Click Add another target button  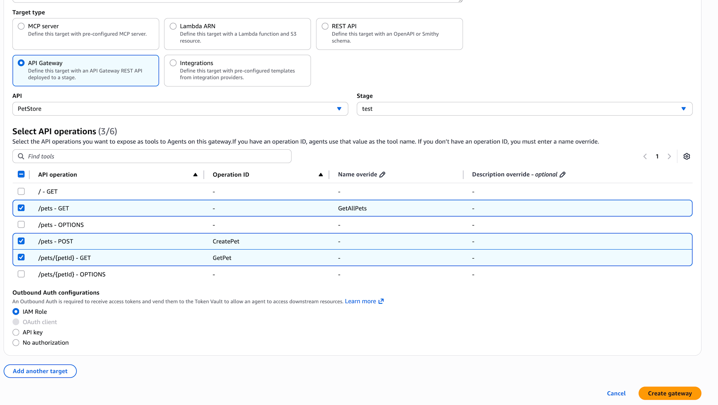click(40, 371)
